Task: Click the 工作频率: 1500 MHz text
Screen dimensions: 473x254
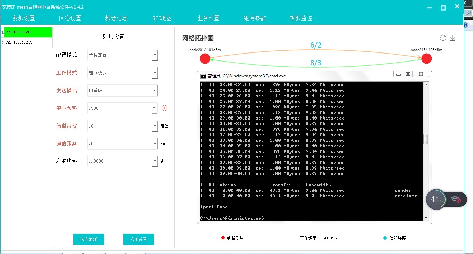Action: point(319,238)
